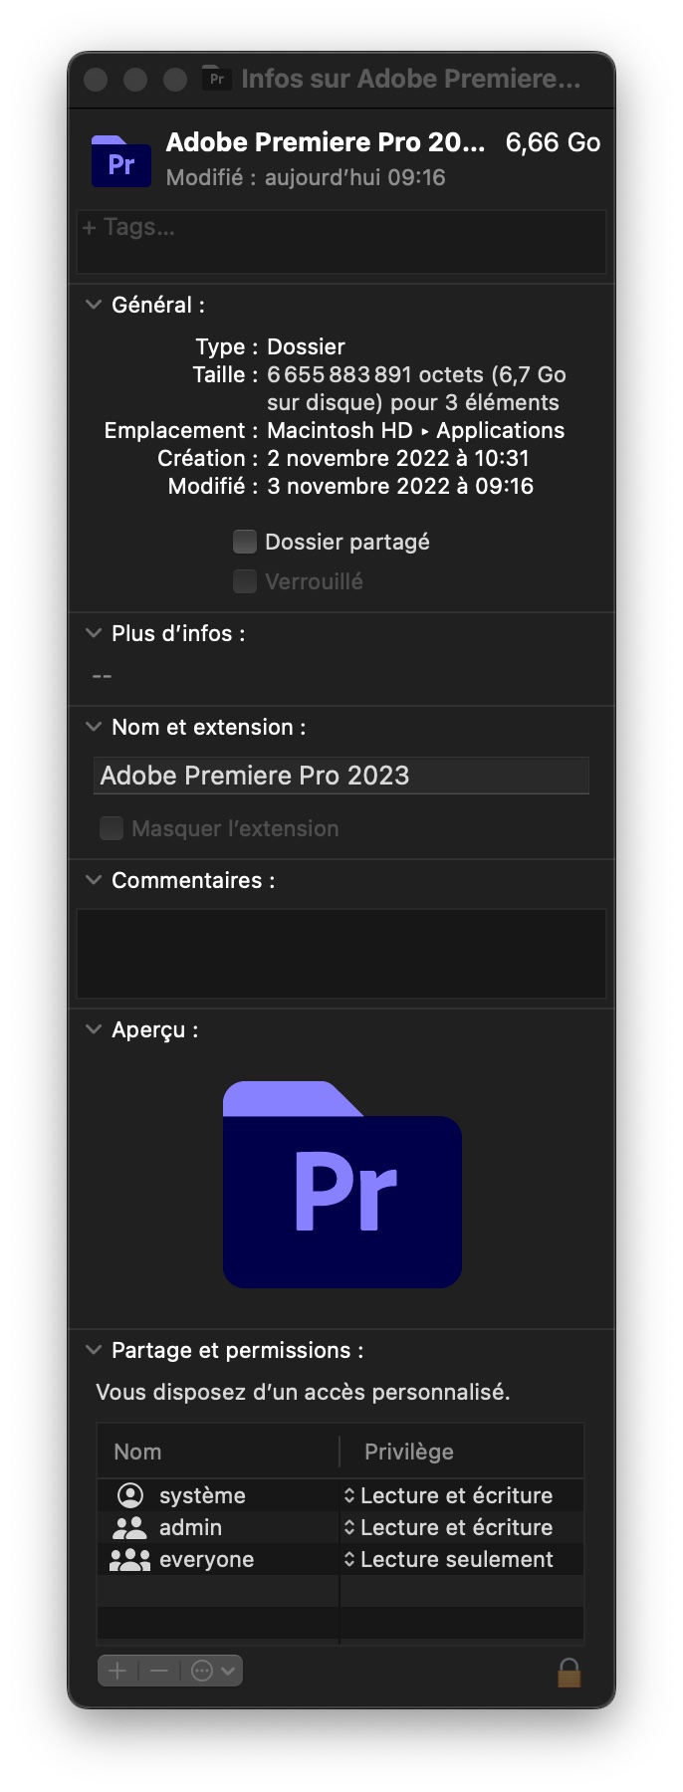Click inside the Commentaires text box
This screenshot has width=683, height=1792.
[341, 953]
